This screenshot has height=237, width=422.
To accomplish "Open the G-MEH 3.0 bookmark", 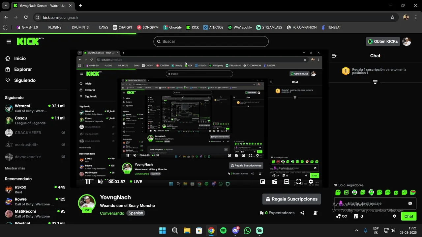I will pyautogui.click(x=27, y=27).
